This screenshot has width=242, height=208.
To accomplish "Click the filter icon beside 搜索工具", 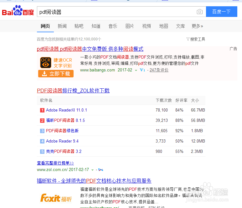I will click(188, 39).
